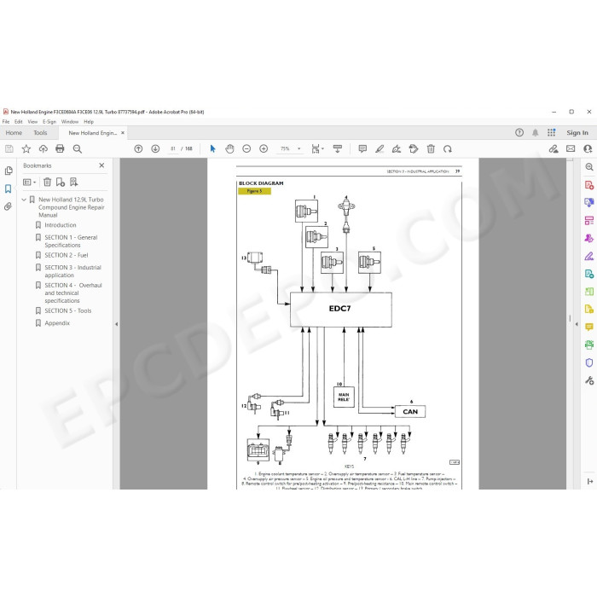This screenshot has height=597, width=597.
Task: Go to the previous page arrow
Action: [138, 149]
